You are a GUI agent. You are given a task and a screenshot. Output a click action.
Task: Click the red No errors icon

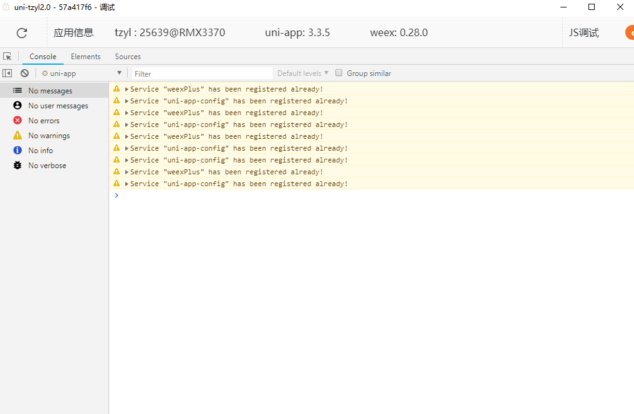pyautogui.click(x=17, y=120)
